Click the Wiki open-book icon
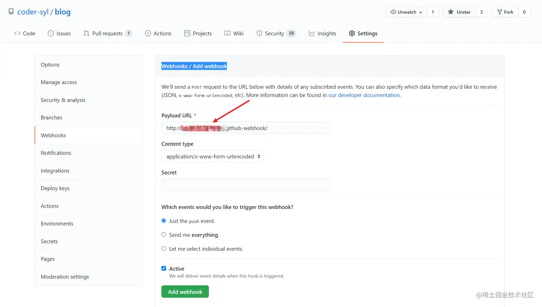This screenshot has width=542, height=307. pyautogui.click(x=227, y=33)
